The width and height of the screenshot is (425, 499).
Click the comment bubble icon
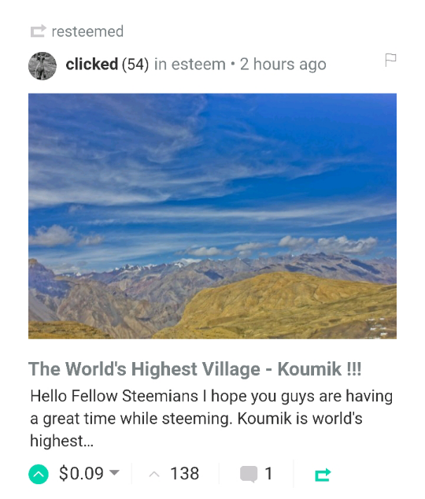tap(249, 474)
